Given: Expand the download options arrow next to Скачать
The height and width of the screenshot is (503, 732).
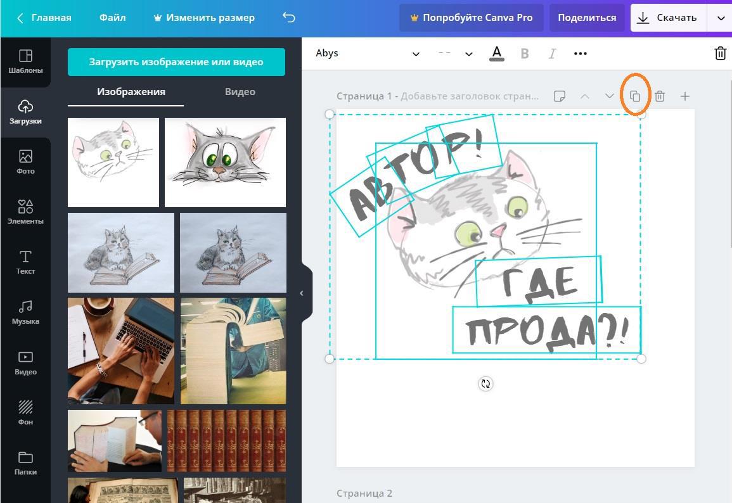Looking at the screenshot, I should coord(721,18).
